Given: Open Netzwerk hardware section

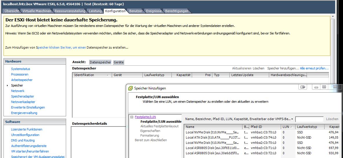Looking at the screenshot, I should (x=18, y=91).
